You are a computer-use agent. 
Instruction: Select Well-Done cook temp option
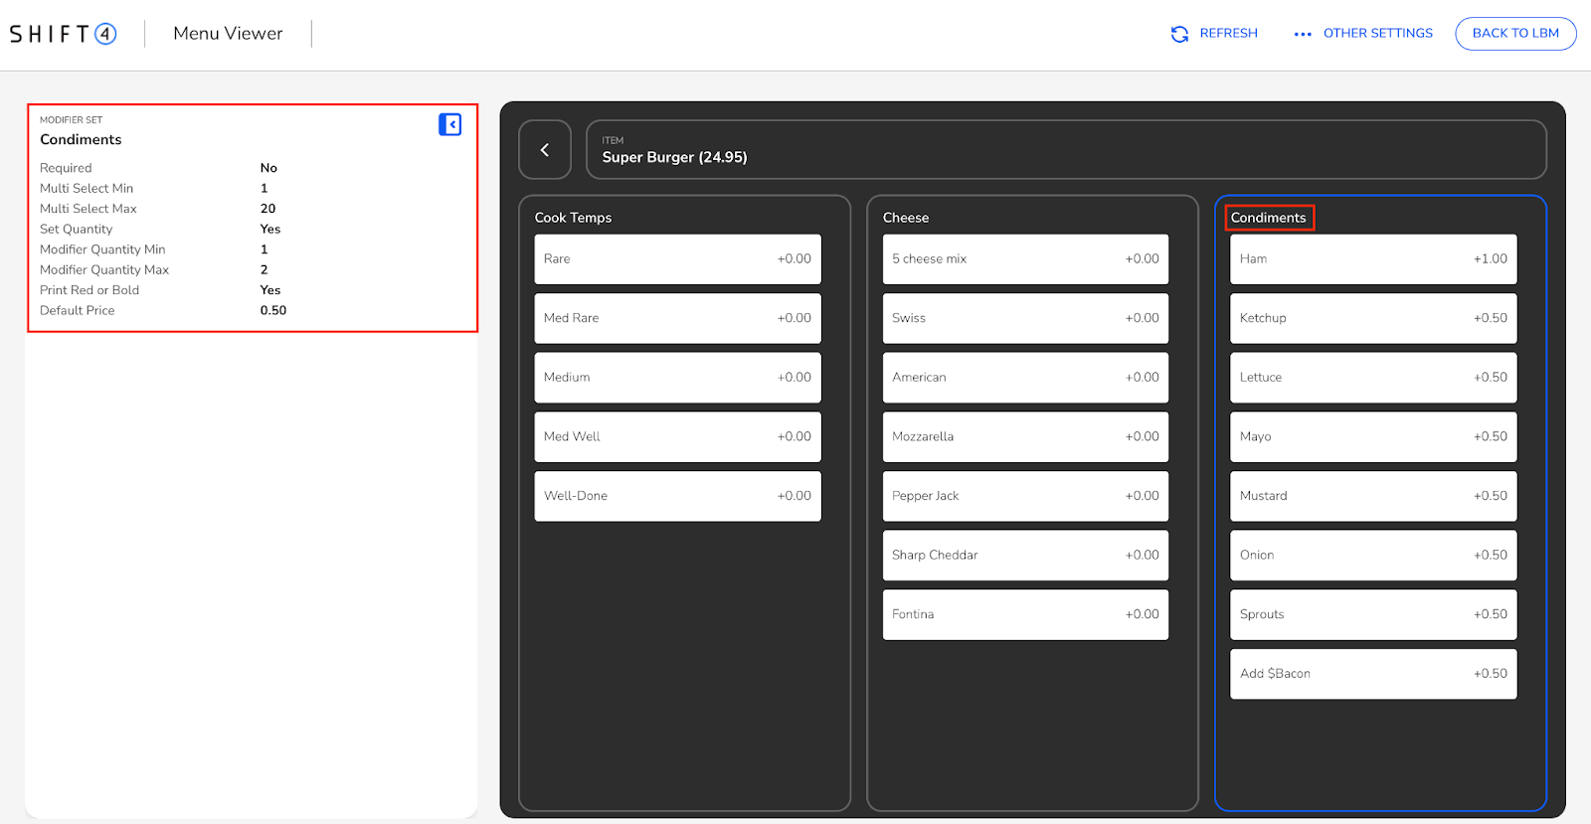tap(677, 496)
